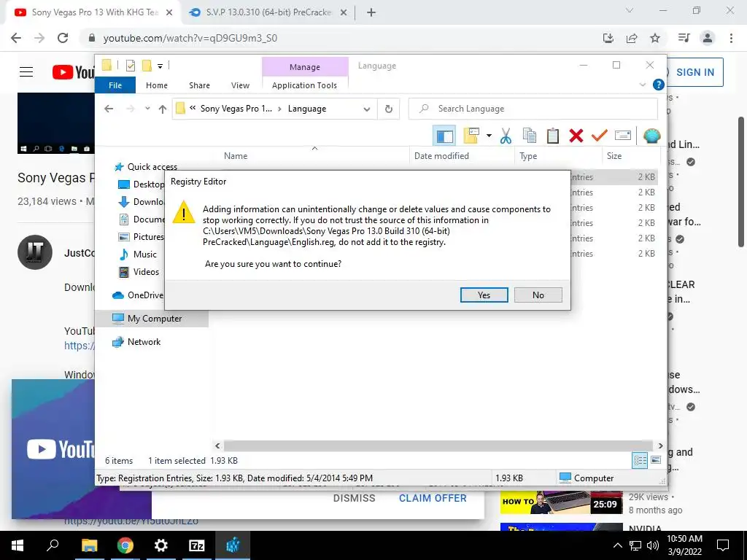Open the File tab in Explorer

[115, 85]
